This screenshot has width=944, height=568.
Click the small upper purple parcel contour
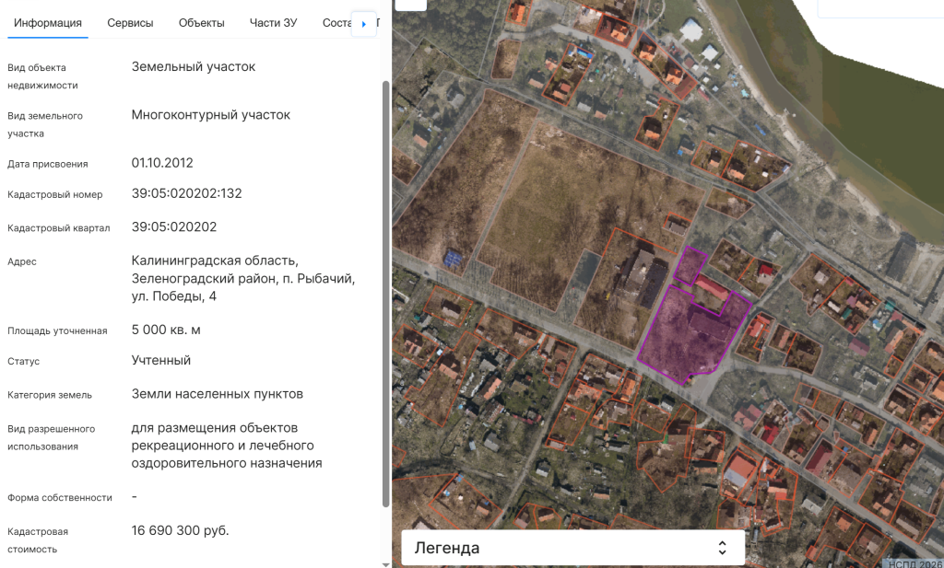[x=687, y=265]
